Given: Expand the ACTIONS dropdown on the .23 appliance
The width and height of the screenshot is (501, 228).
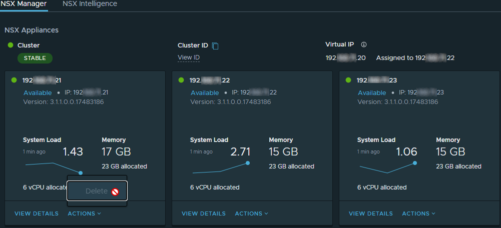Looking at the screenshot, I should click(x=418, y=213).
